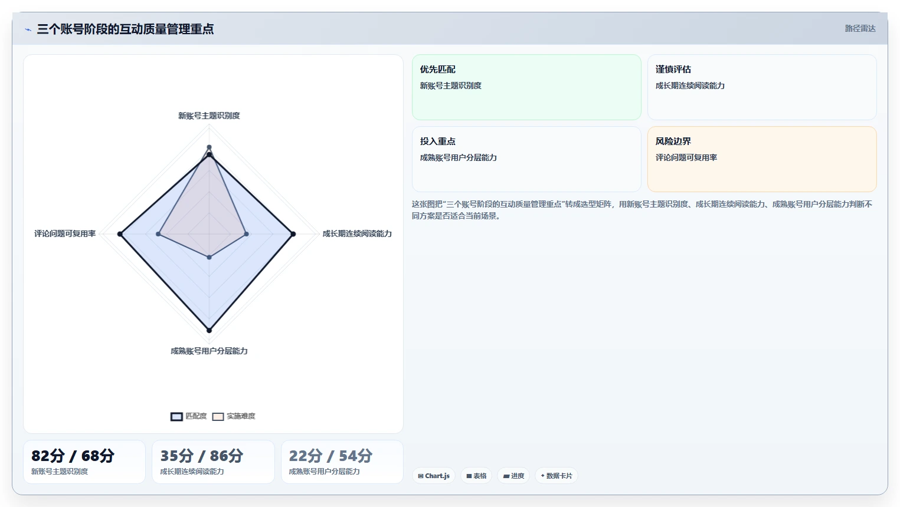Viewport: 900px width, 507px height.
Task: Open the 谨慎评估 card
Action: [762, 87]
